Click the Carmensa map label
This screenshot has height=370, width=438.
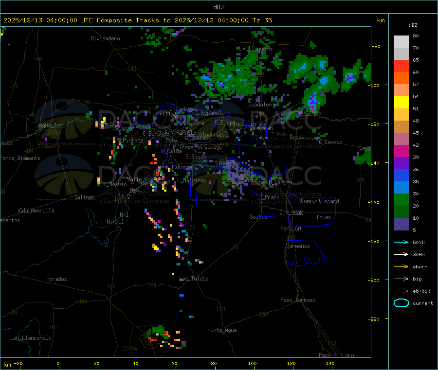(x=298, y=246)
